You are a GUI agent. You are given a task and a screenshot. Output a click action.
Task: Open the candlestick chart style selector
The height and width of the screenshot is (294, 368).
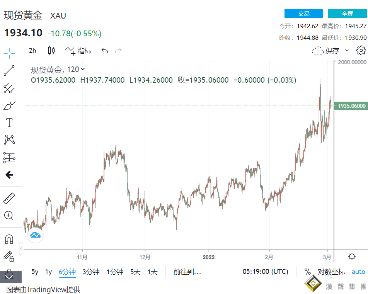click(51, 50)
